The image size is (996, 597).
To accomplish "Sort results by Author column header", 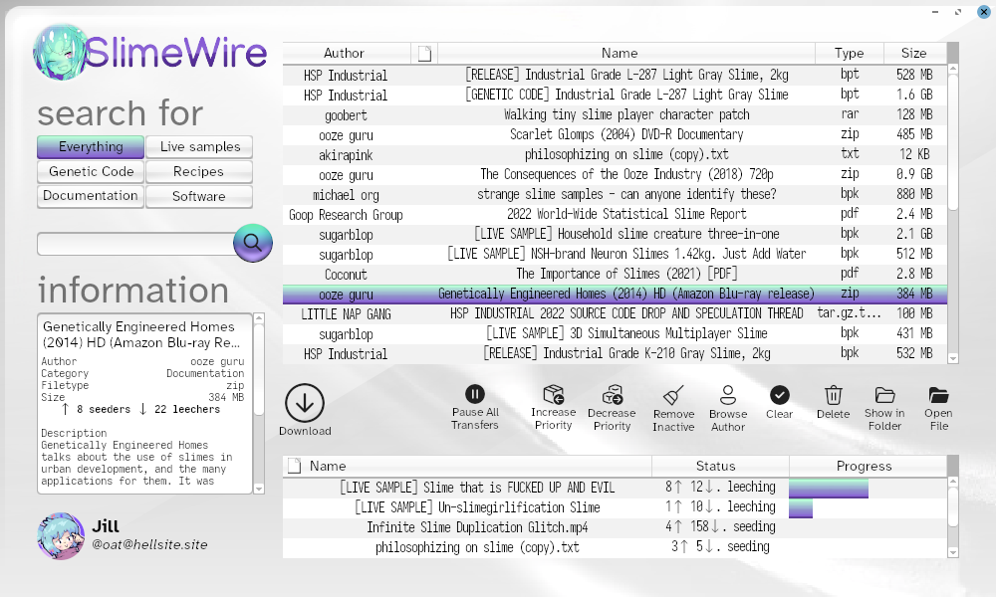I will [x=345, y=54].
